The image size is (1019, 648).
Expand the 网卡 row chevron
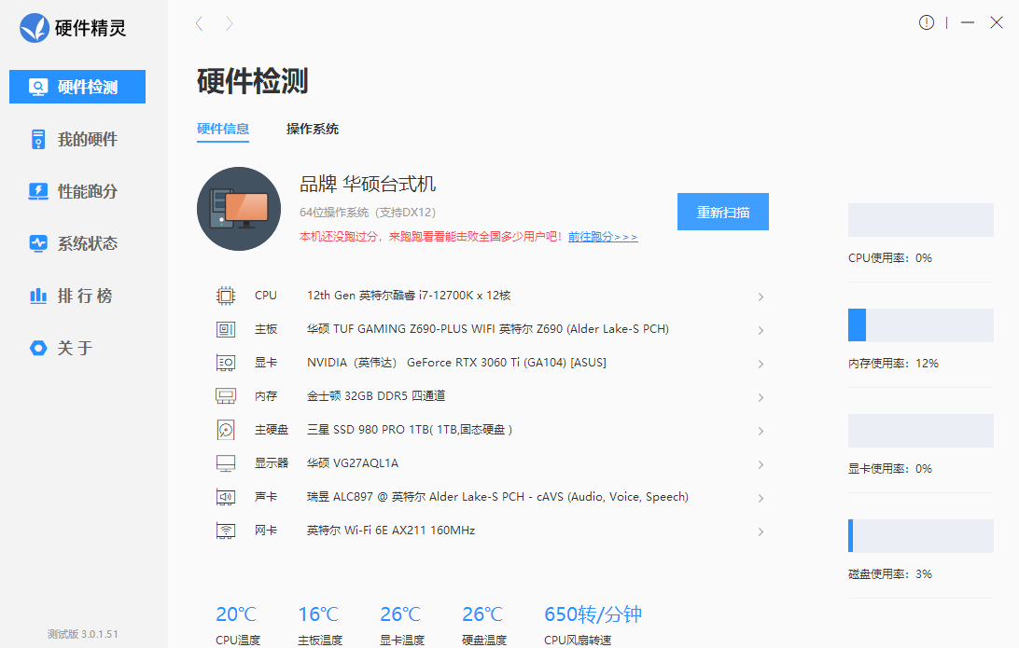pyautogui.click(x=761, y=531)
